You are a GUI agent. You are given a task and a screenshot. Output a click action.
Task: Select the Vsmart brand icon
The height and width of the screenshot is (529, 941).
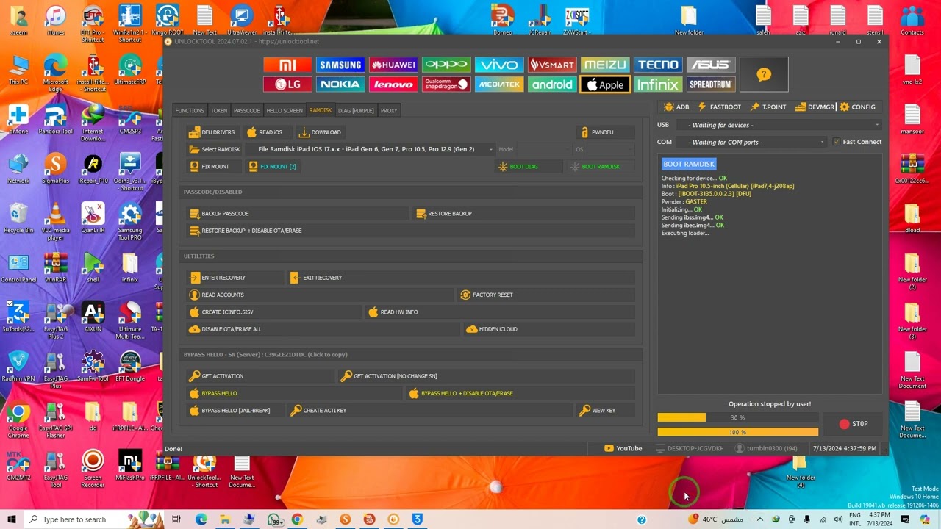click(x=552, y=65)
